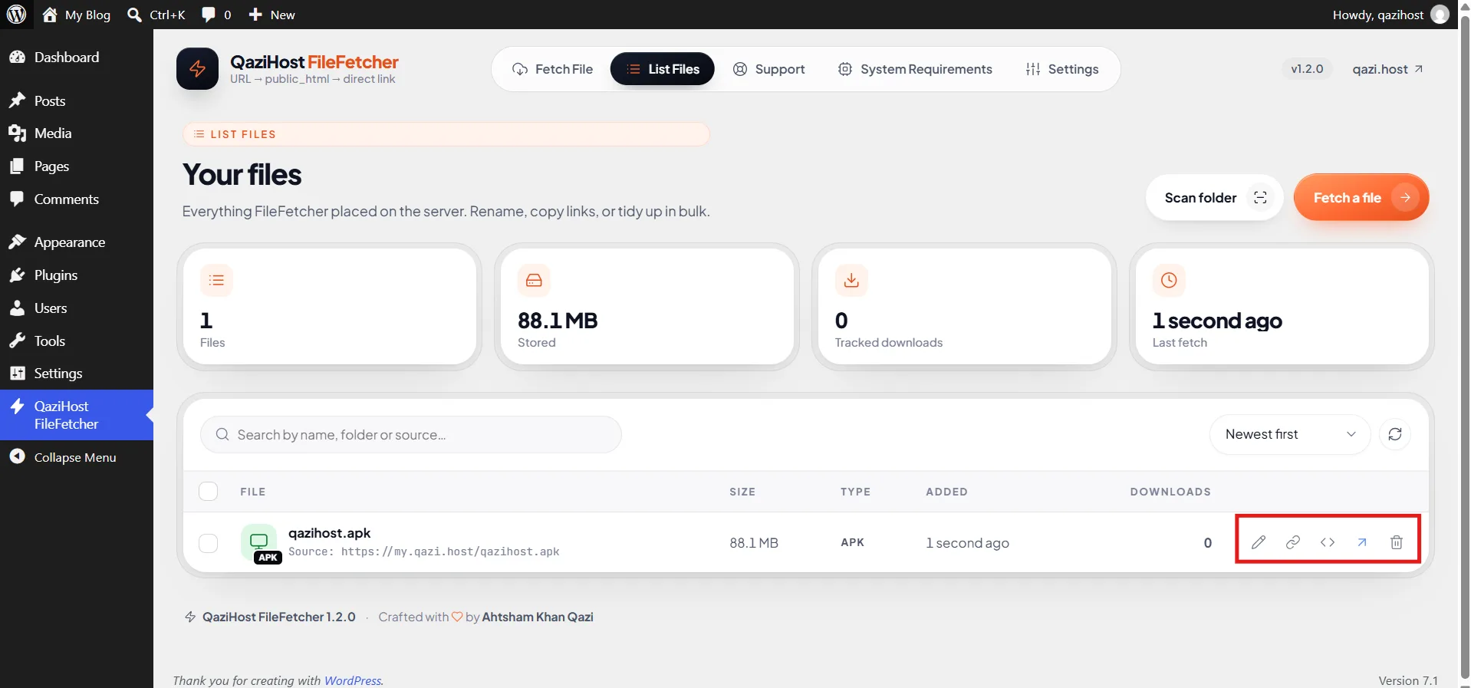Open Appearance in the sidebar
The height and width of the screenshot is (688, 1471).
[77, 242]
